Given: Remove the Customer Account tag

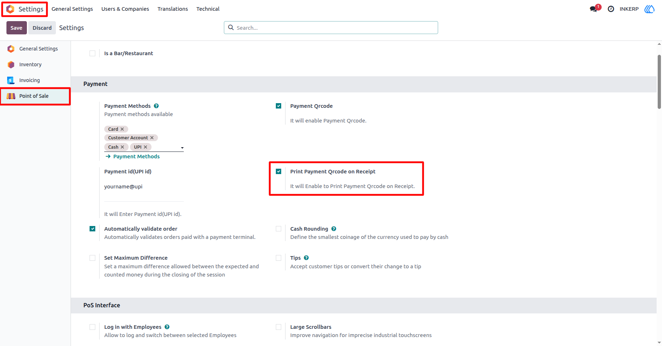Looking at the screenshot, I should (152, 138).
